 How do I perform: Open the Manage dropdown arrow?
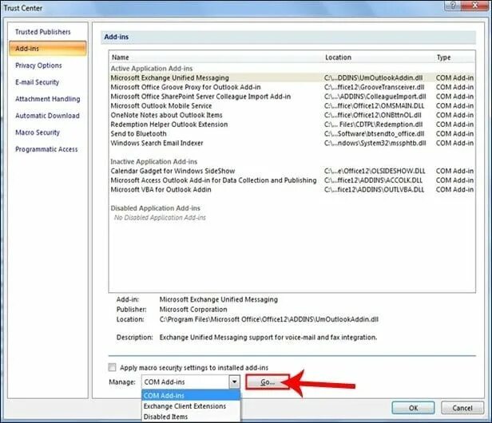point(234,382)
